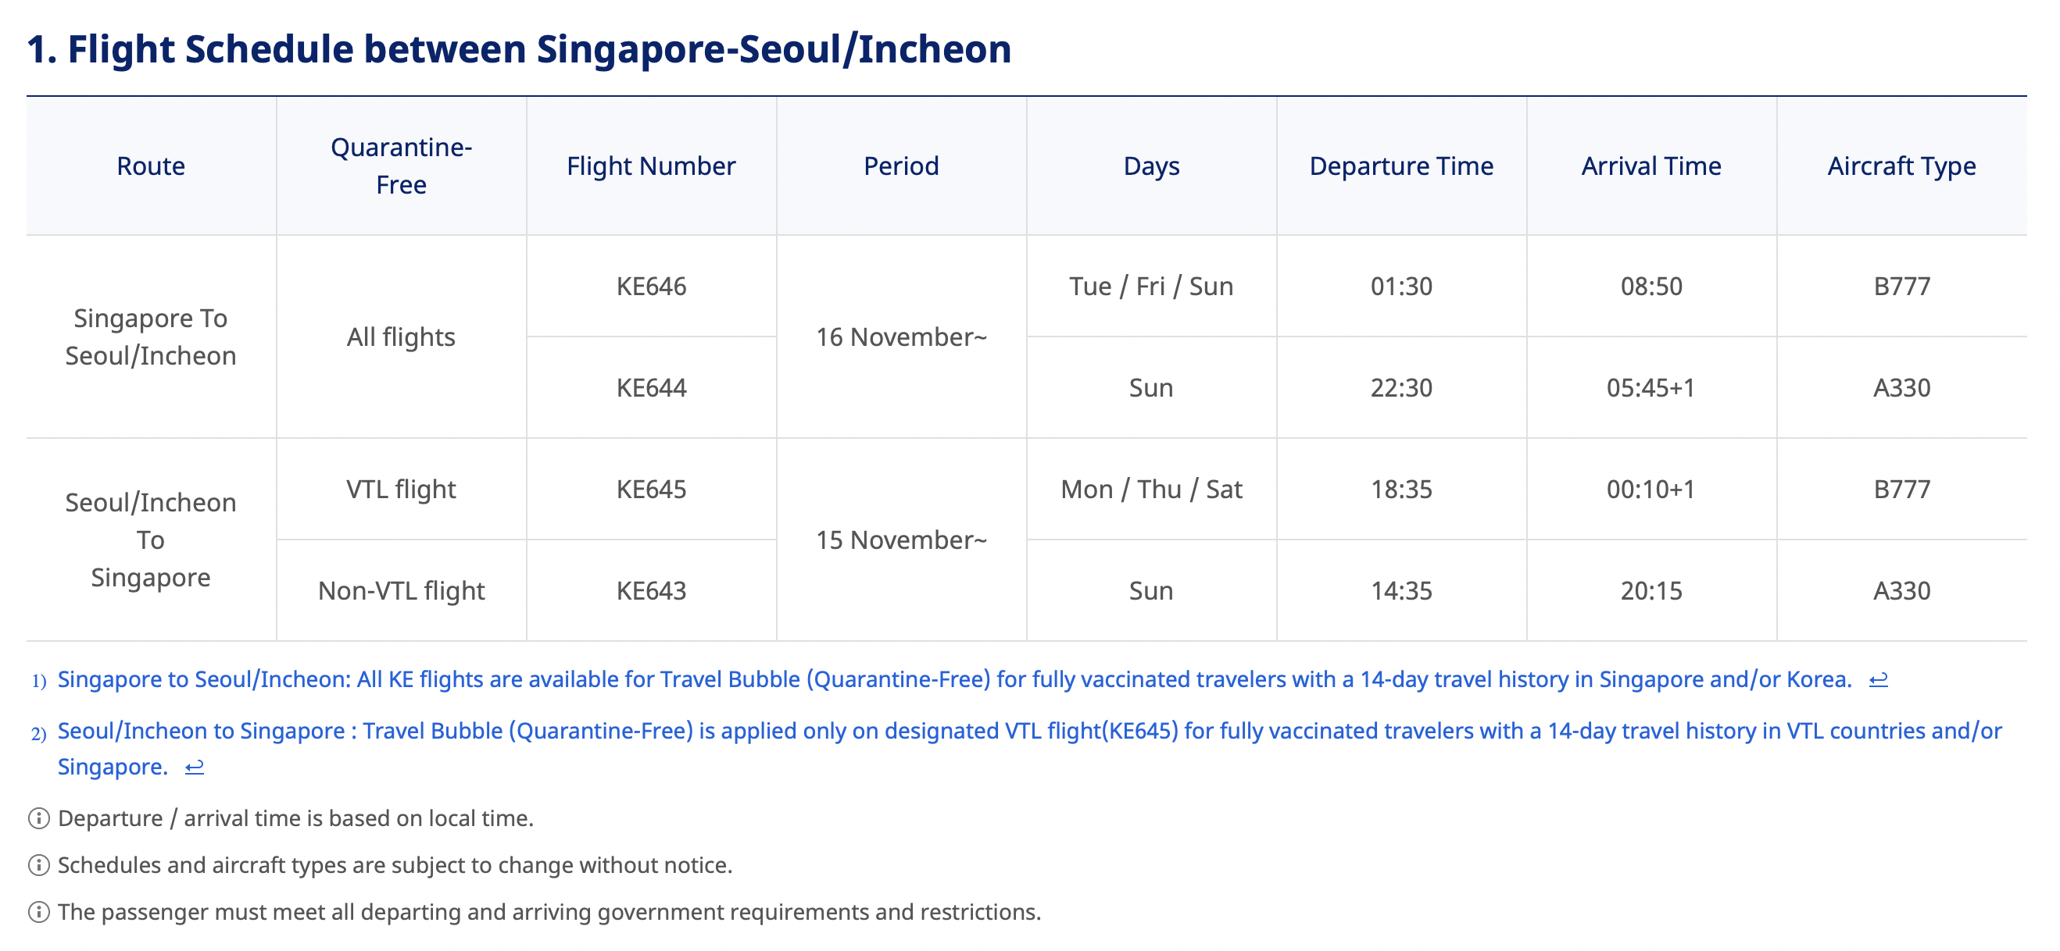Viewport: 2060px width, 951px height.
Task: Click the Flight Schedule section heading
Action: pyautogui.click(x=519, y=48)
